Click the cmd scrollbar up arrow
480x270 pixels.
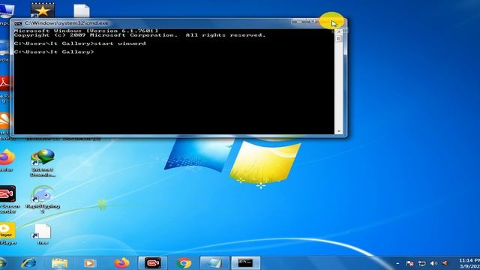click(x=338, y=31)
